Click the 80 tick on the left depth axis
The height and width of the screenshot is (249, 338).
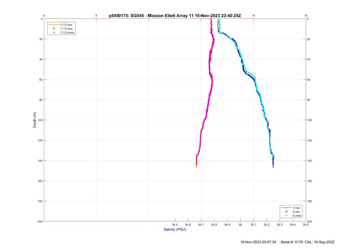tap(41, 100)
